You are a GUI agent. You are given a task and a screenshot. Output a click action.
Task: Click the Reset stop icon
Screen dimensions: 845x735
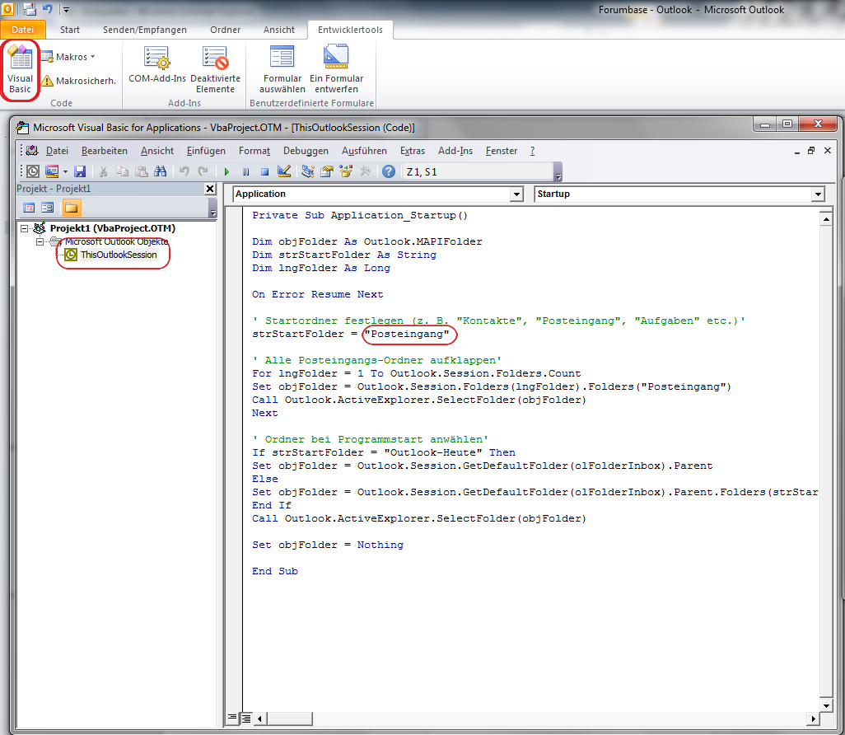(264, 171)
